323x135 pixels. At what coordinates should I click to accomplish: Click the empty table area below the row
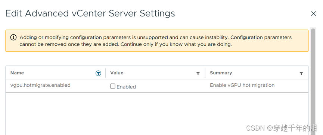157,114
